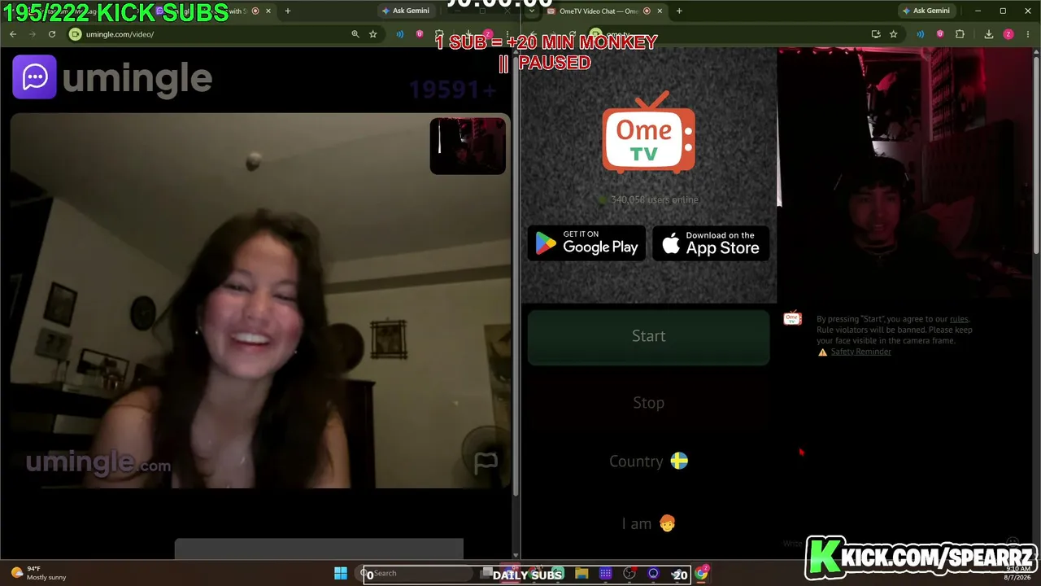
Task: Open Chrome menu in the OmeTV window
Action: (1028, 34)
